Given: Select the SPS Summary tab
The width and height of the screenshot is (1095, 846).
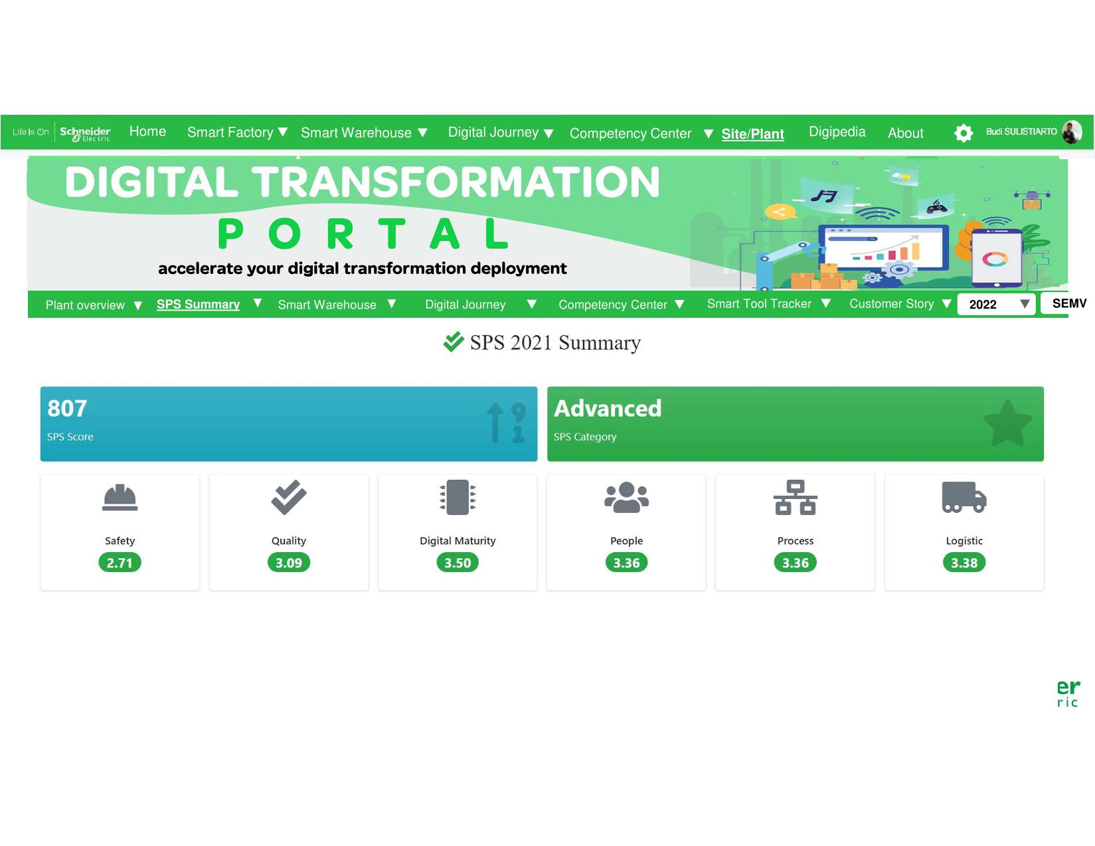Looking at the screenshot, I should (198, 304).
